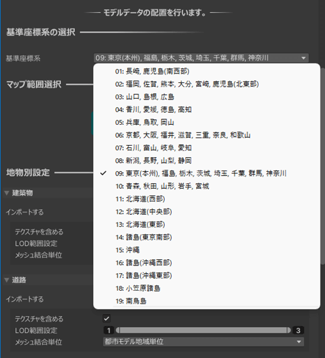Open メッシュ結合単位 dropdown under 道路
Image resolution: width=325 pixels, height=358 pixels.
pos(203,342)
